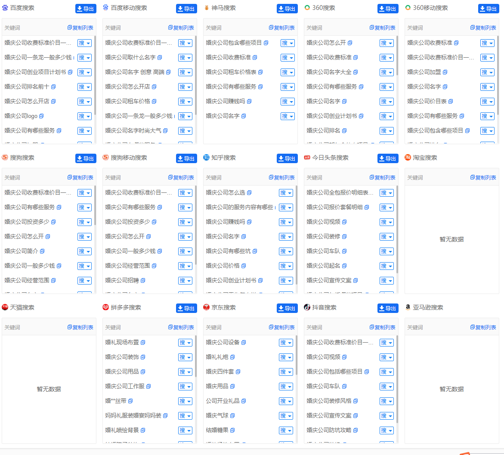
Task: Click 复制列表 in the 天猫搜索 panel
Action: 80,327
